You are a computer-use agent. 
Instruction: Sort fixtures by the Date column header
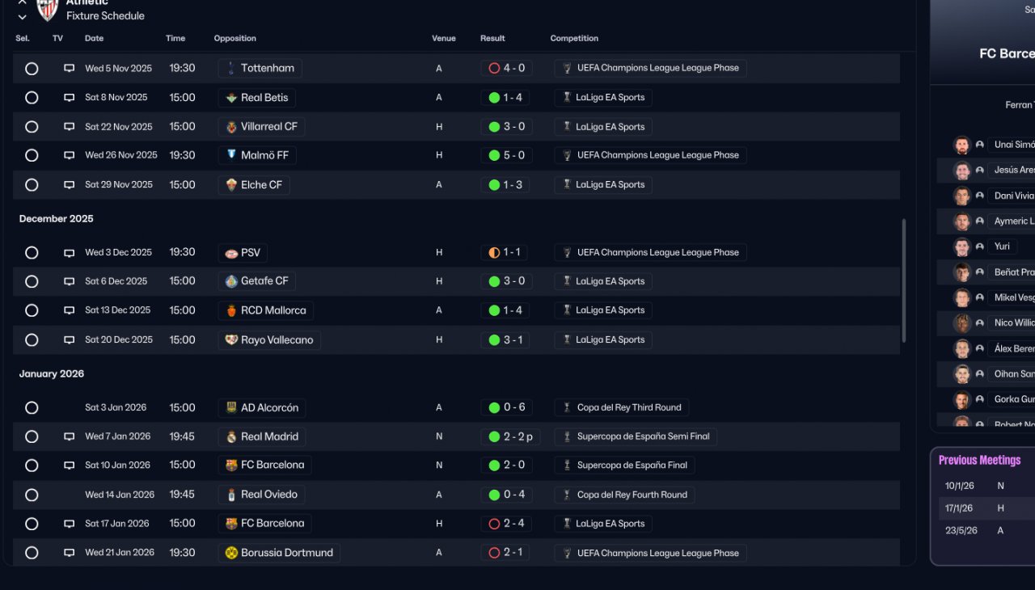[94, 39]
